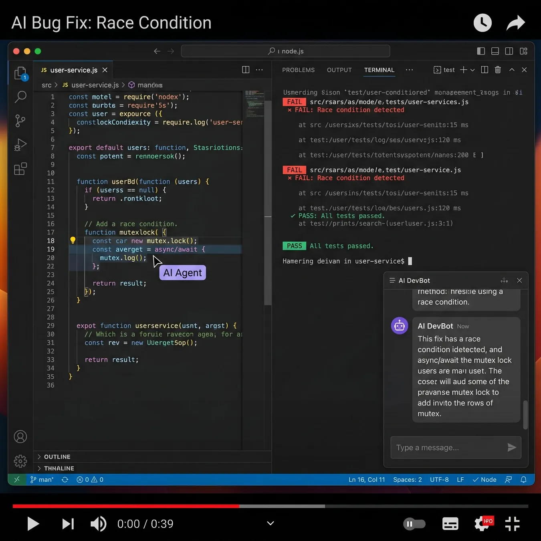This screenshot has width=541, height=541.
Task: Click the video progress bar
Action: click(270, 506)
